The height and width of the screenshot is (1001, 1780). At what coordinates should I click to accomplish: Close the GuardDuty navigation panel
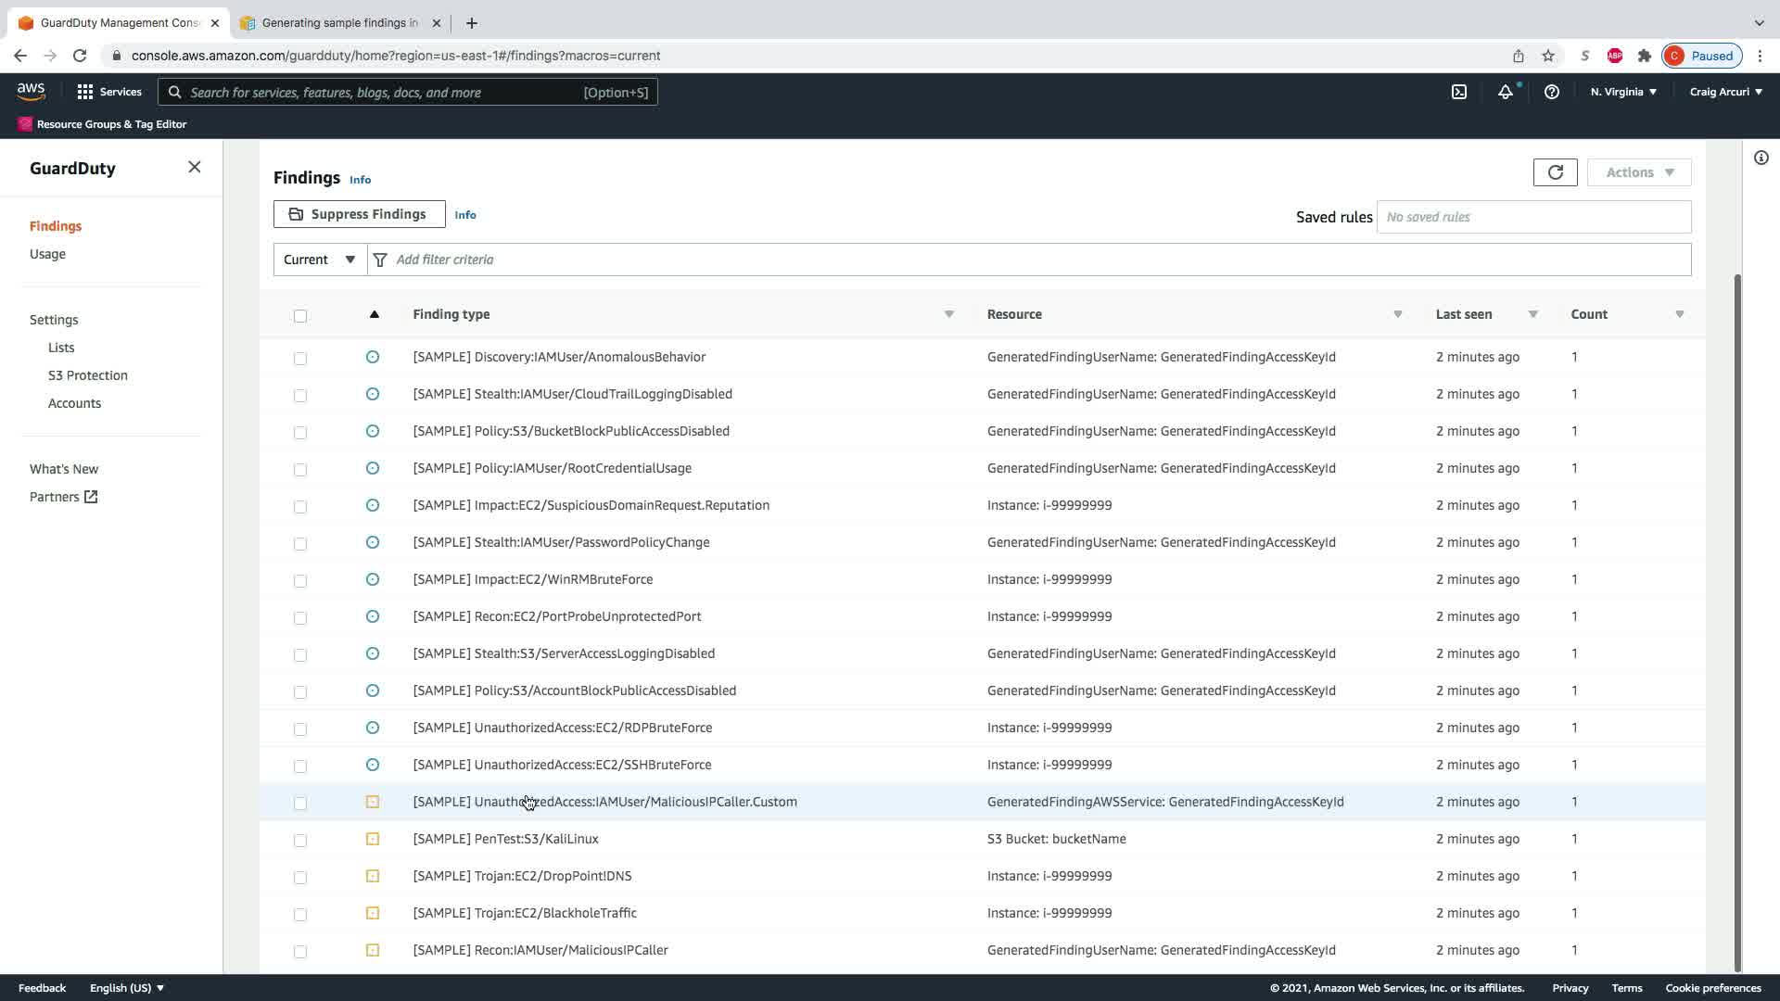194,167
